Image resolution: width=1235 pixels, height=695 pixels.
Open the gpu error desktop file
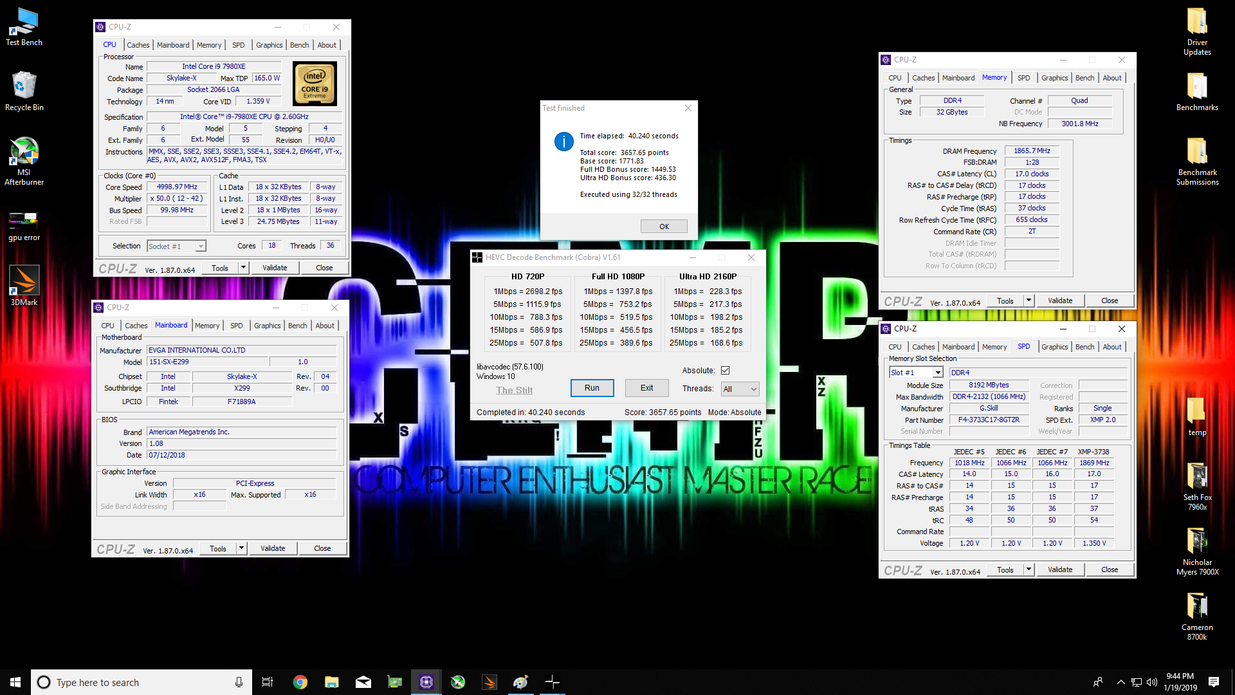pyautogui.click(x=24, y=227)
